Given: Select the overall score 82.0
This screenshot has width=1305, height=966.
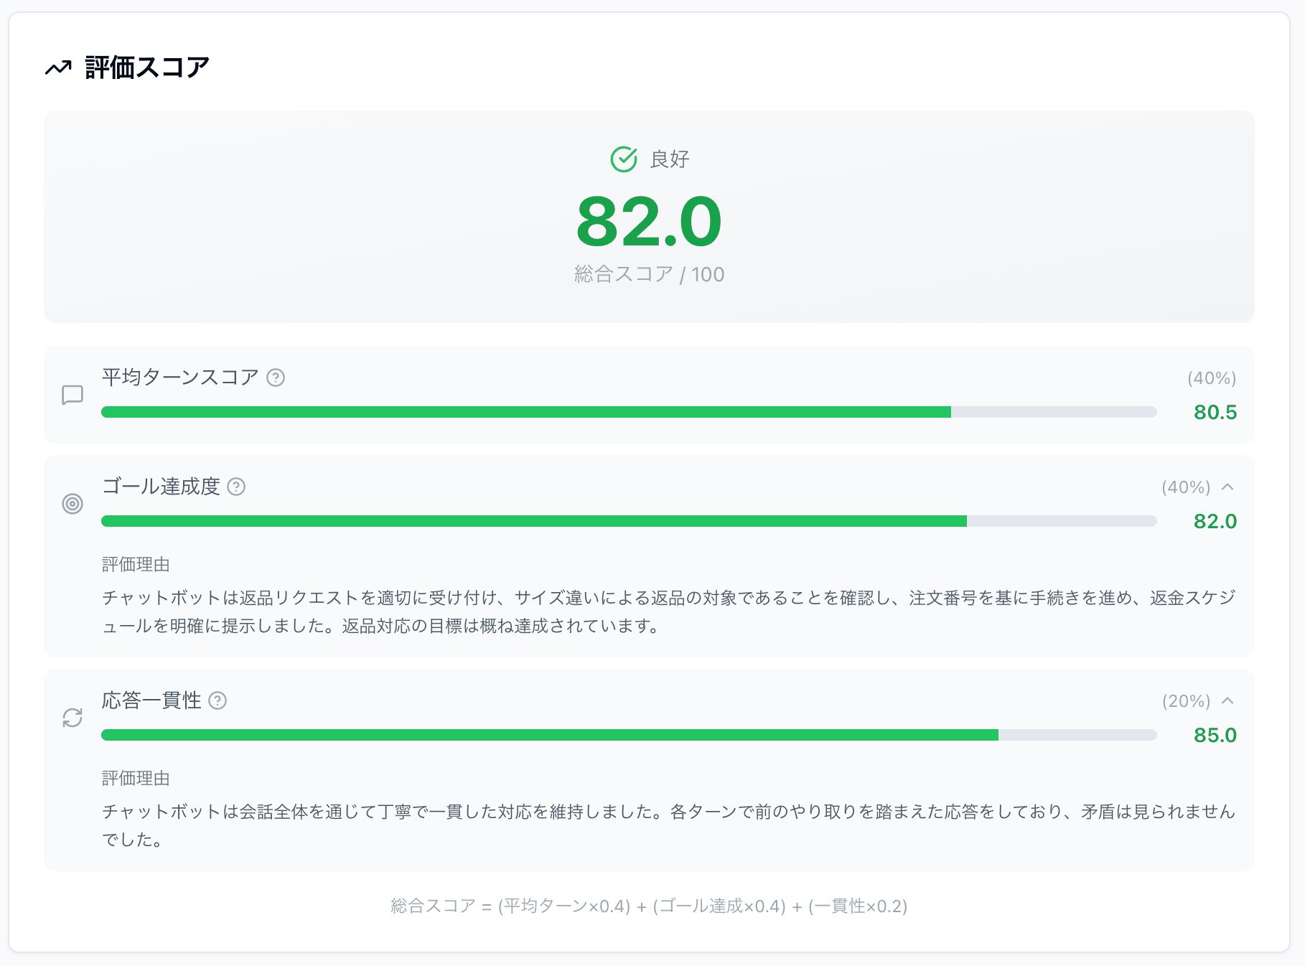Looking at the screenshot, I should pos(649,225).
